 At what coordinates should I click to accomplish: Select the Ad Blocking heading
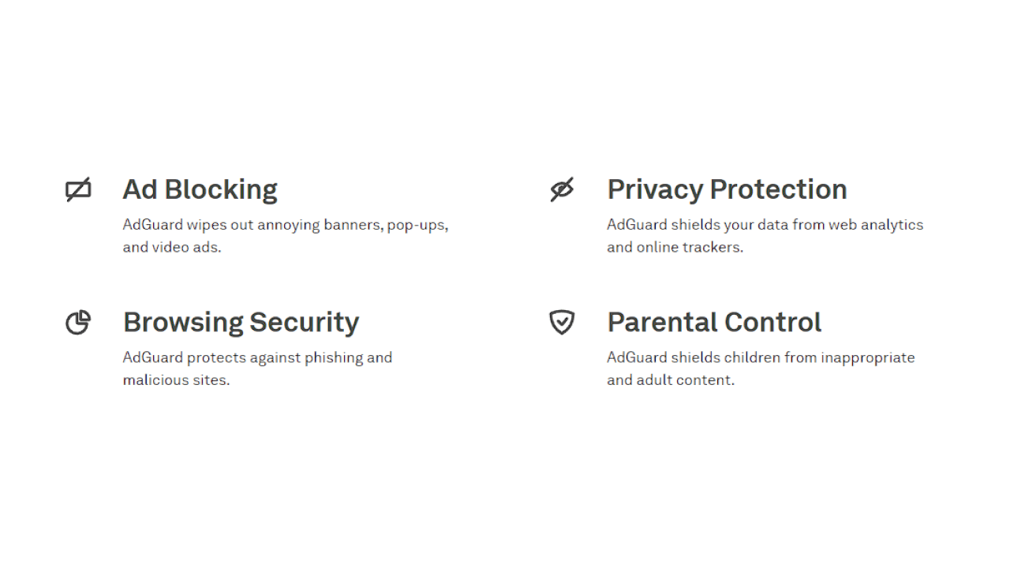click(200, 189)
